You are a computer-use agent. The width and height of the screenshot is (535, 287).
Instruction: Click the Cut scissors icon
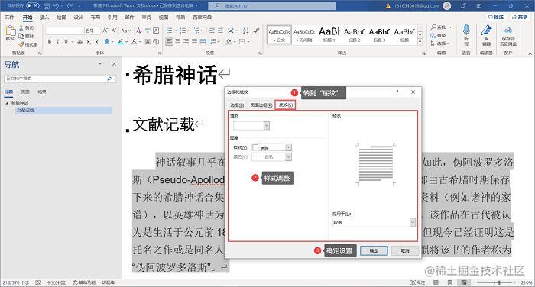pos(21,27)
